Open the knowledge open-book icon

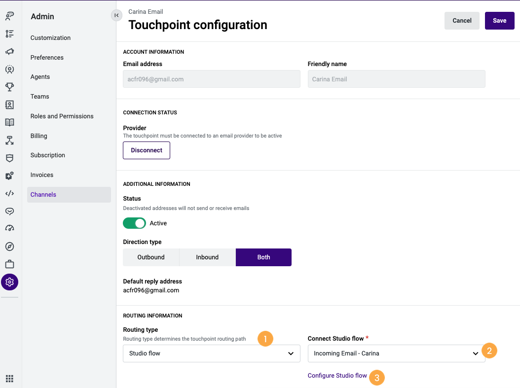(x=9, y=122)
